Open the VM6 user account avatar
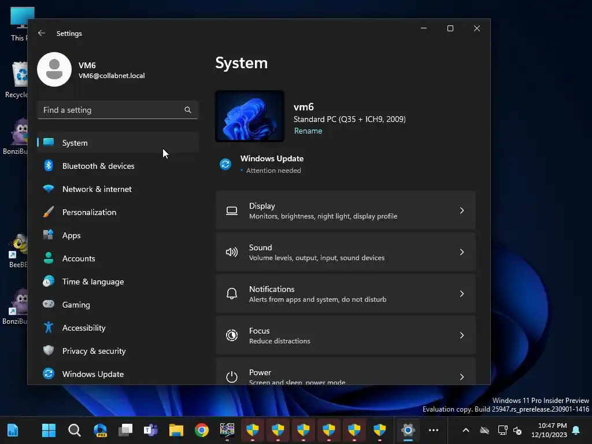 (54, 69)
